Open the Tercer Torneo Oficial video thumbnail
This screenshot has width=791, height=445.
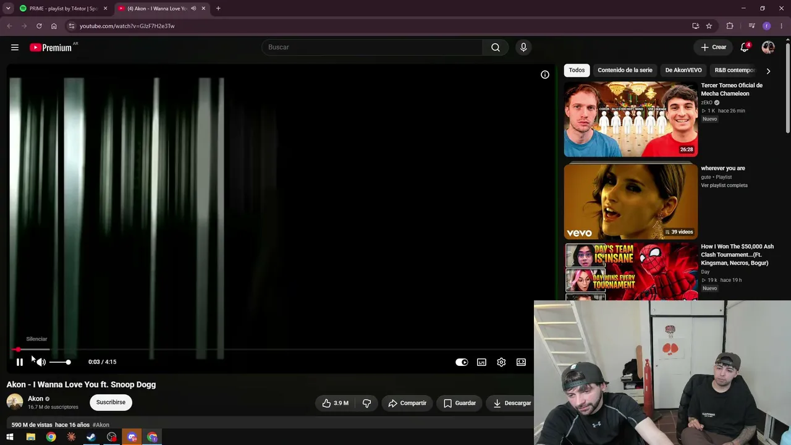[x=631, y=119]
